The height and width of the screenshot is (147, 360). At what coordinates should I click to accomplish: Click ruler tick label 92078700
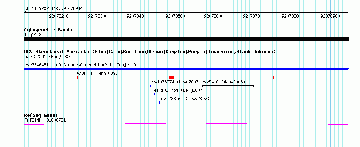[x=252, y=16]
